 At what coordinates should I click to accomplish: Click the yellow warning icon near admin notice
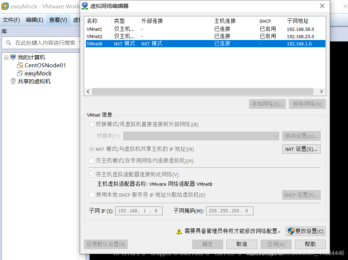coord(179,231)
